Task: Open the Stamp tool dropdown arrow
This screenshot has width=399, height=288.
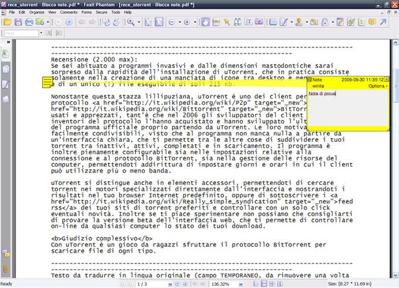Action: click(307, 22)
